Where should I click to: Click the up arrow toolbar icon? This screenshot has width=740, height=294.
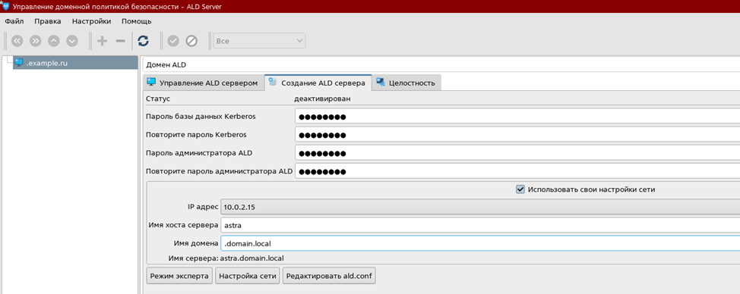point(54,41)
